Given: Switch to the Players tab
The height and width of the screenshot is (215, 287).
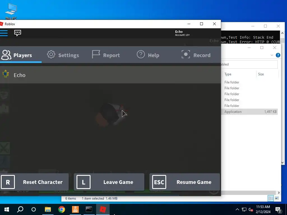Looking at the screenshot, I should pos(21,55).
